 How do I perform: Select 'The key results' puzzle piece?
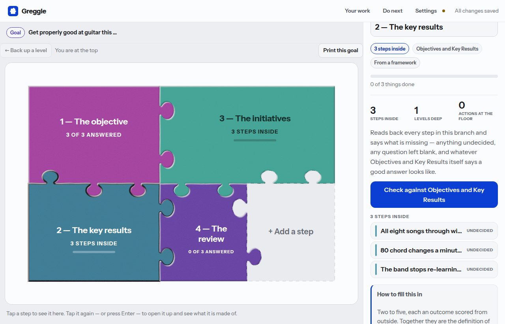(94, 236)
